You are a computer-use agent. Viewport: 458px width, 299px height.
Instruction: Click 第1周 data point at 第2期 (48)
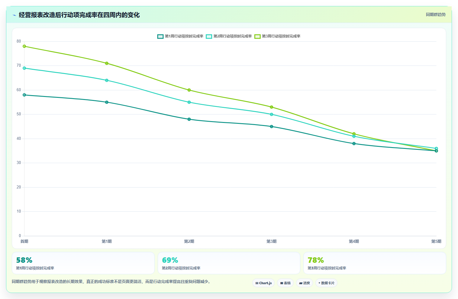pos(189,119)
